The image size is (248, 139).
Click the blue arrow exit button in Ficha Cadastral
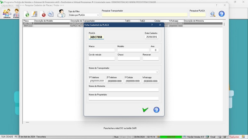[x=157, y=110]
